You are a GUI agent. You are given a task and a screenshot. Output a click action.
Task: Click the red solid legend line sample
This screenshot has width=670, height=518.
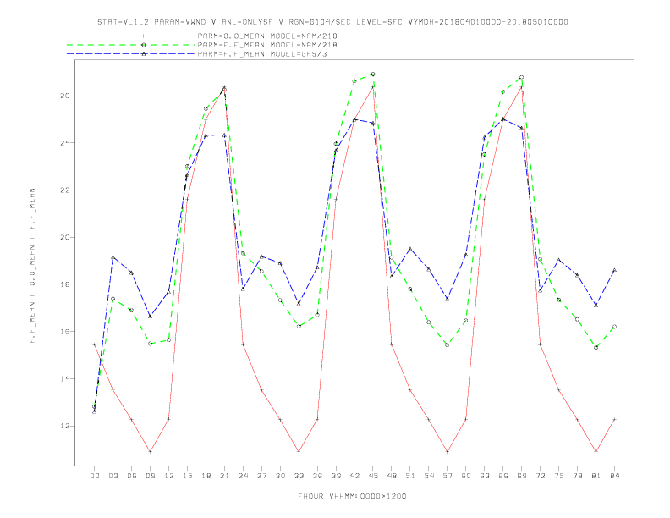point(131,36)
